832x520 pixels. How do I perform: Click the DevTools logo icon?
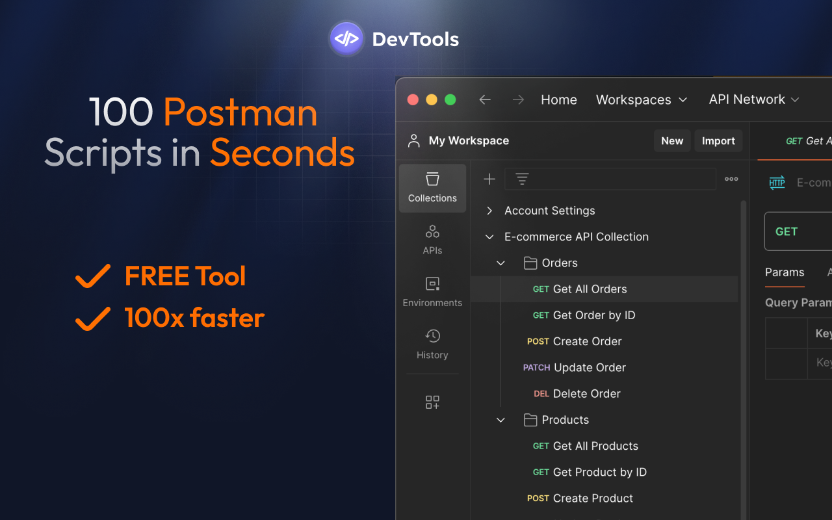346,39
